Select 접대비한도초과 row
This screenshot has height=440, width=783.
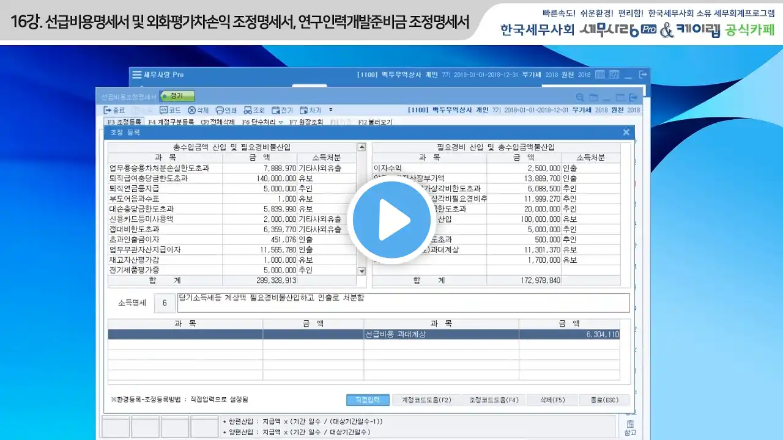(232, 229)
